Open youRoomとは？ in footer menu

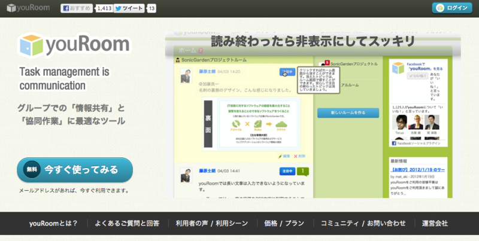tap(53, 223)
